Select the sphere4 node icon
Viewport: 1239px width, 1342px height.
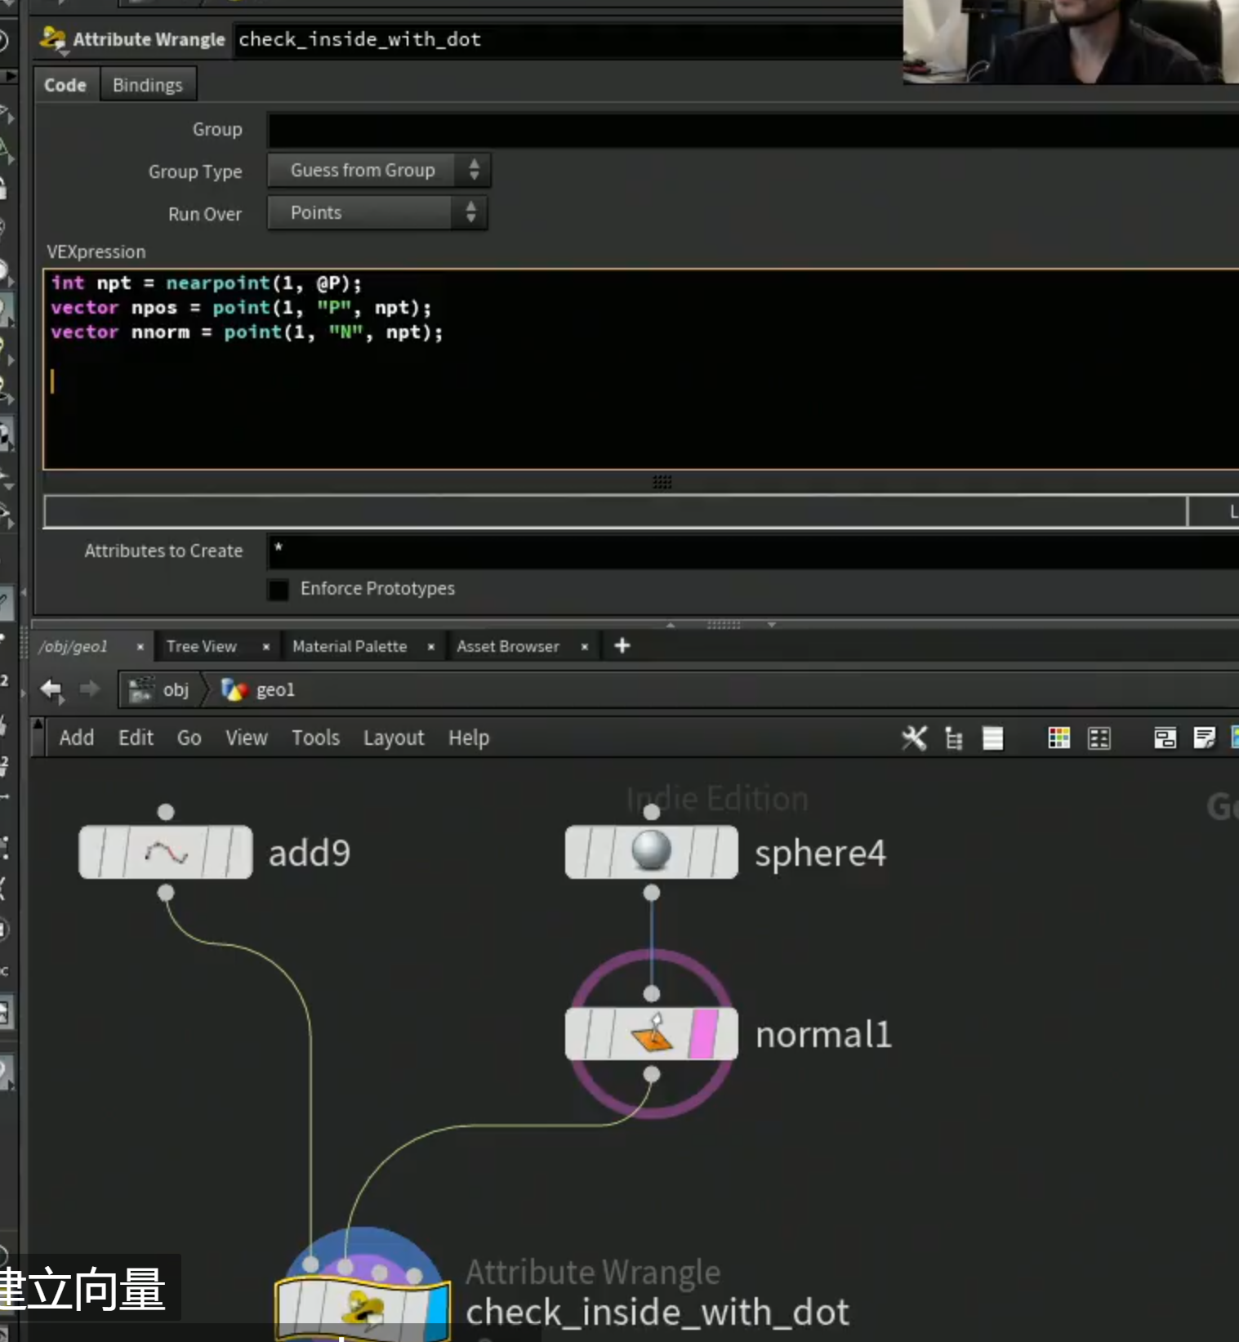click(x=652, y=851)
